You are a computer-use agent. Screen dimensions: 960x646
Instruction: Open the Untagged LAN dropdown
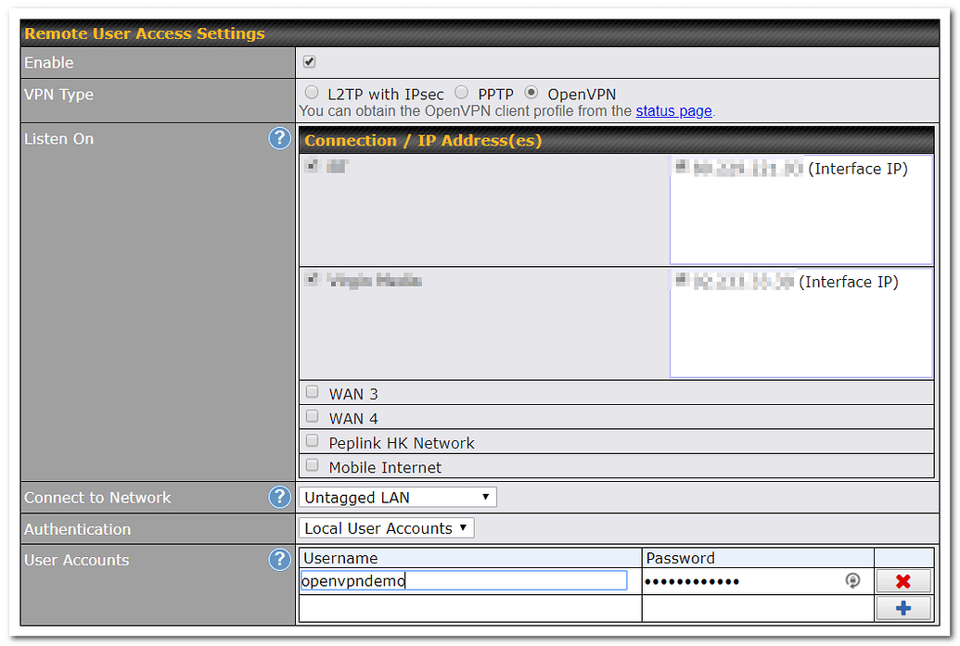pos(397,497)
